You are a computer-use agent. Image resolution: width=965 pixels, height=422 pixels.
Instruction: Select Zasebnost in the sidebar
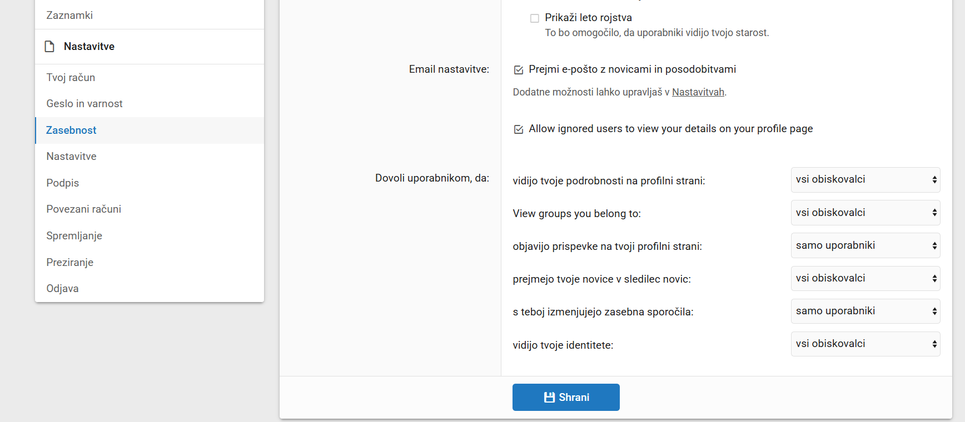coord(71,130)
